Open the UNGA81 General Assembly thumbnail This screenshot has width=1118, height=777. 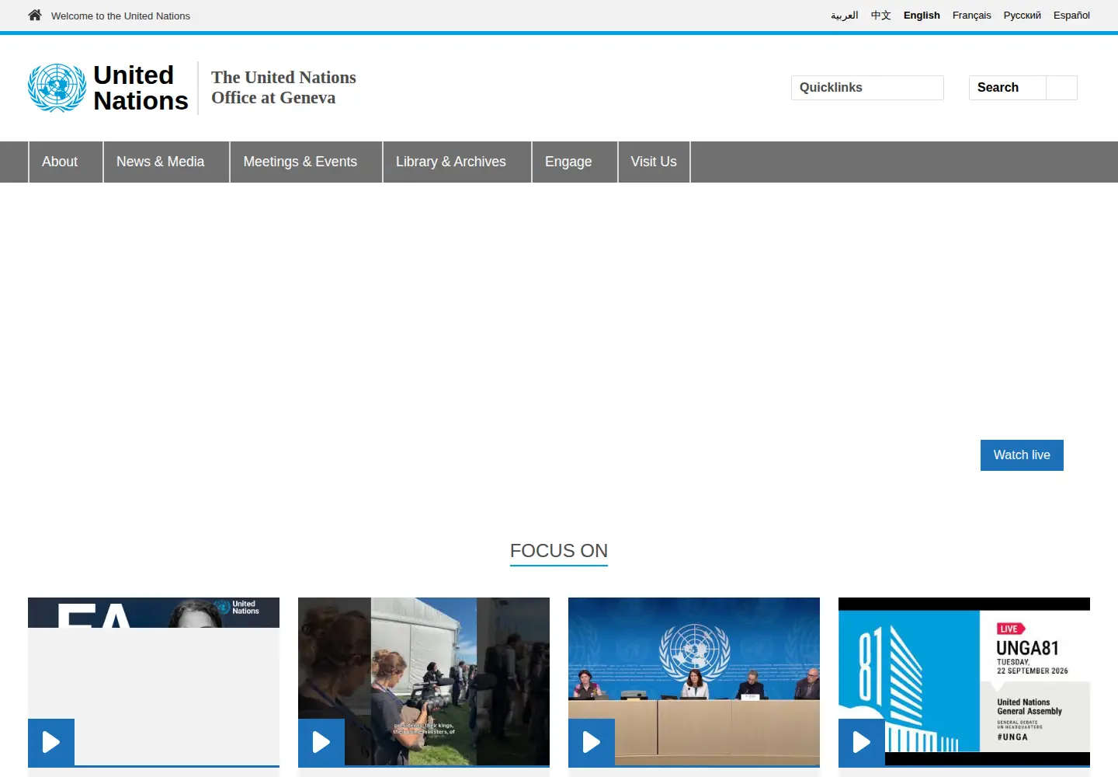click(x=964, y=681)
